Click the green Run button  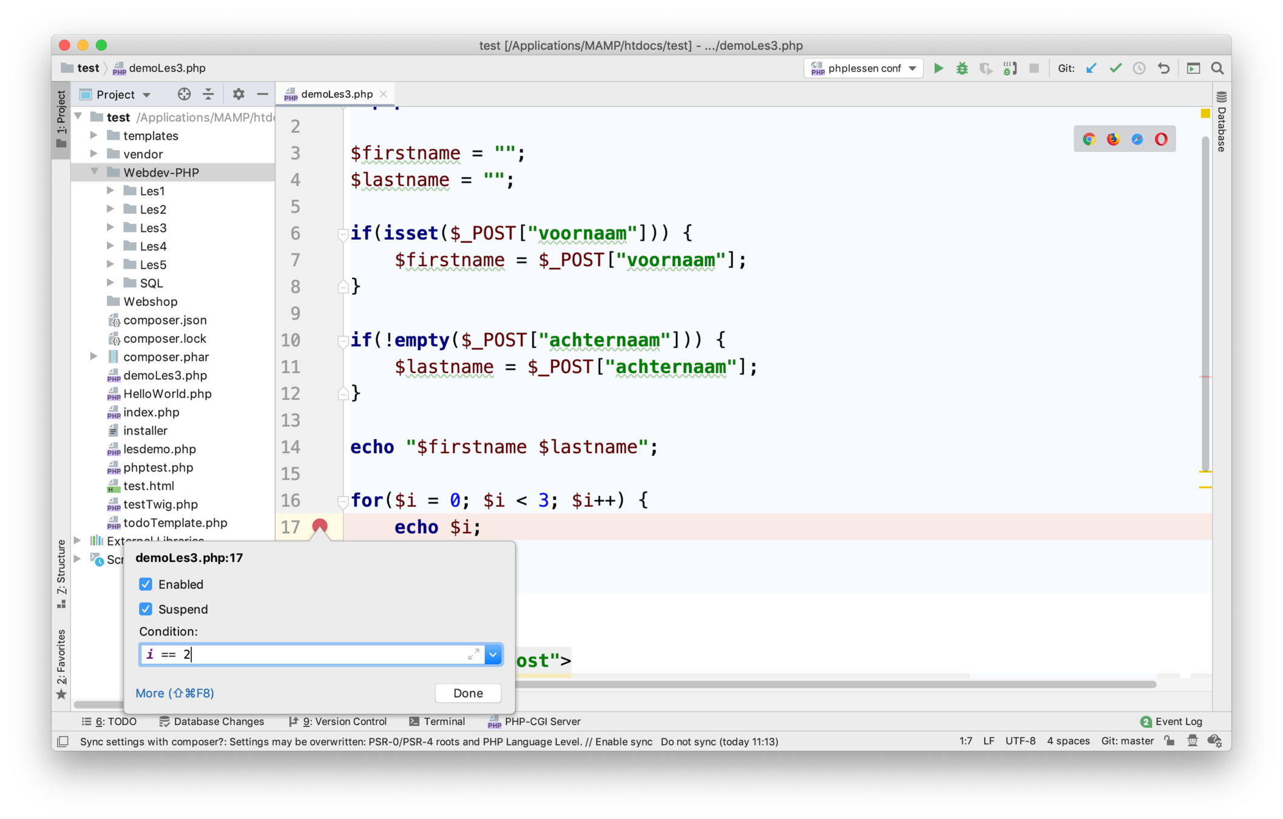938,69
